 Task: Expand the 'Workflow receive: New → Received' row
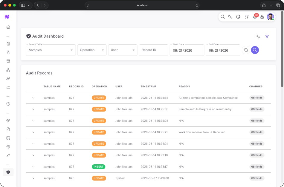[33, 132]
